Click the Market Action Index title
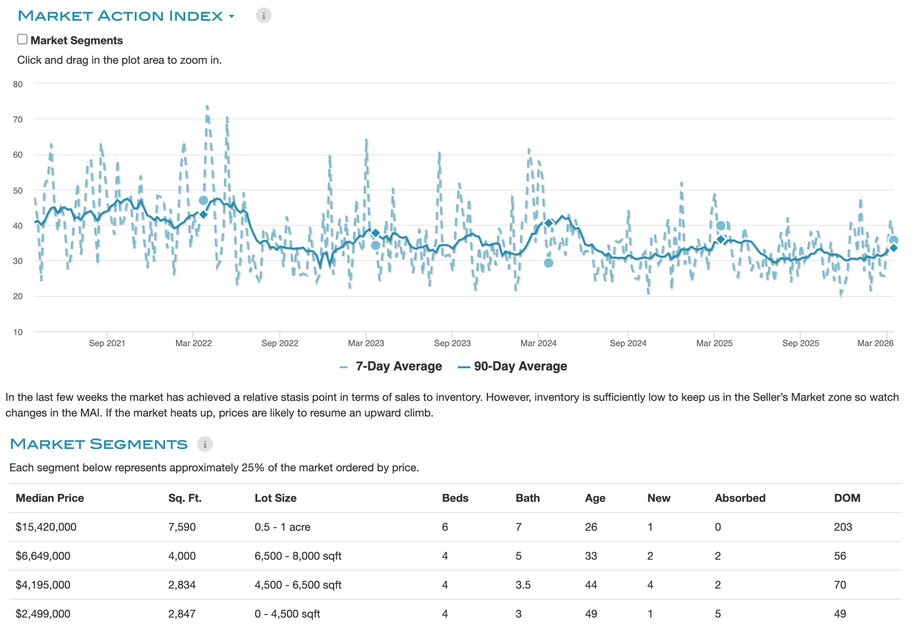The image size is (918, 625). point(120,16)
